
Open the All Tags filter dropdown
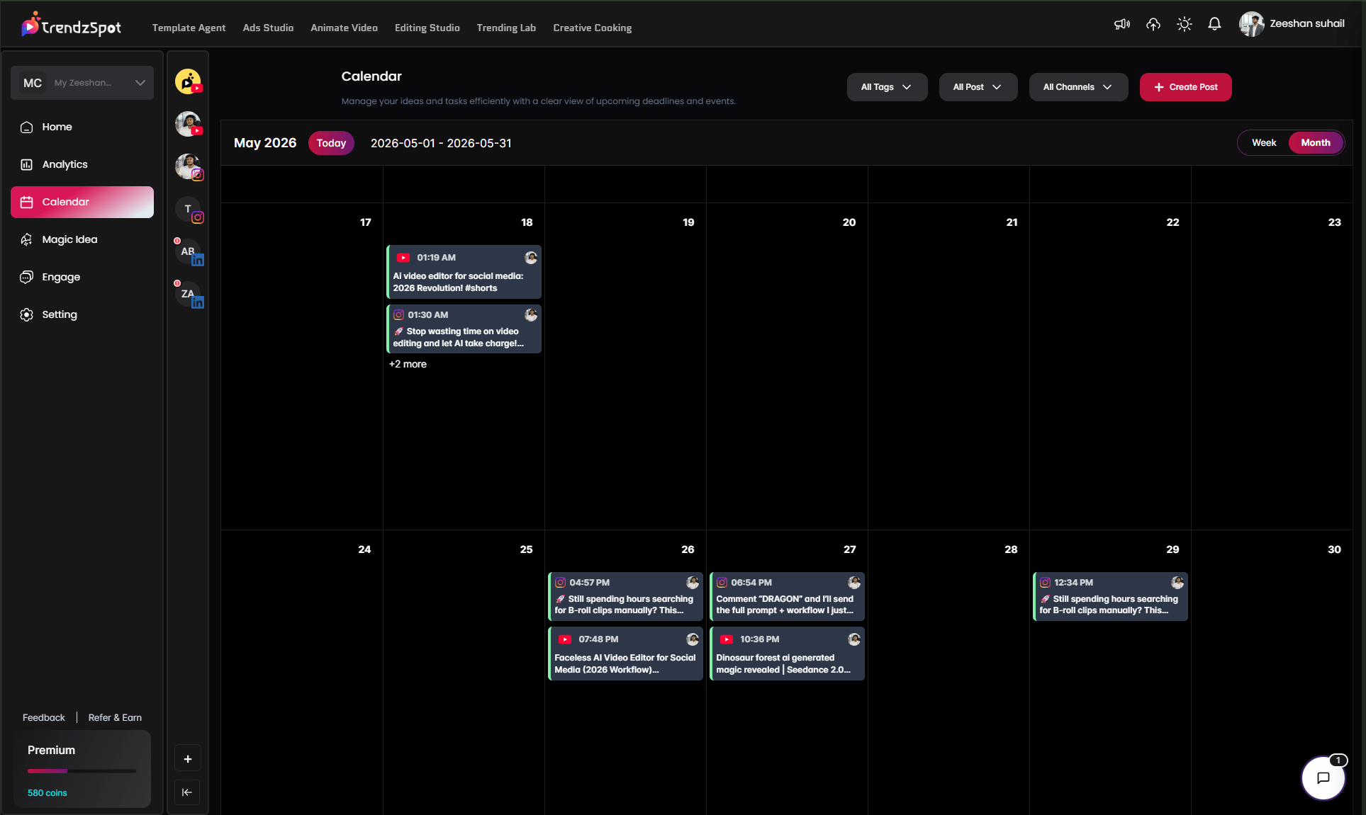887,87
